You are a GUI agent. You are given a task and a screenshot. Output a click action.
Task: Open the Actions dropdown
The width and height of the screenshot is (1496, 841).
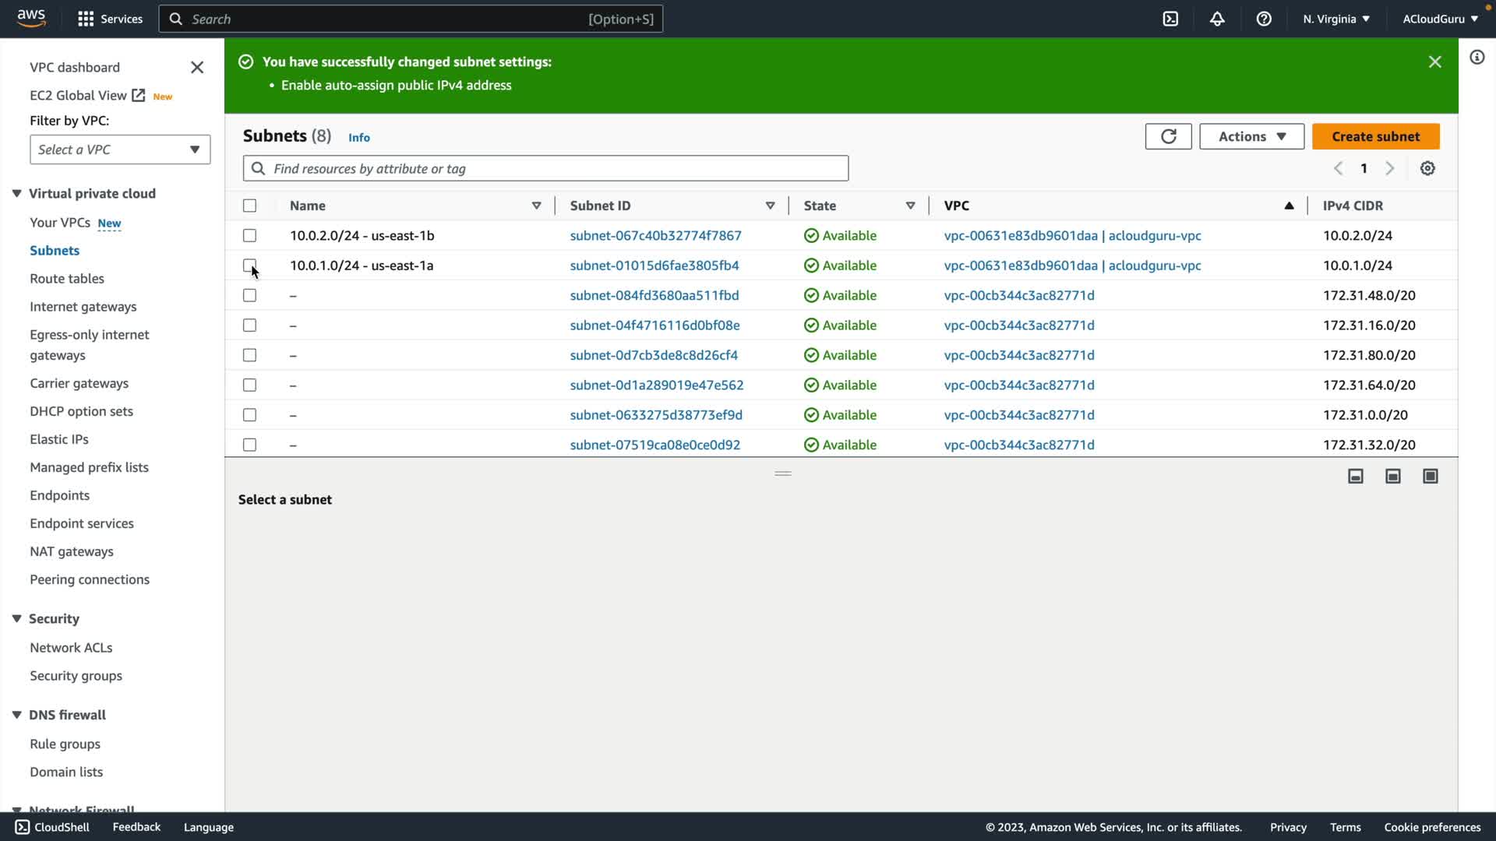pyautogui.click(x=1251, y=136)
